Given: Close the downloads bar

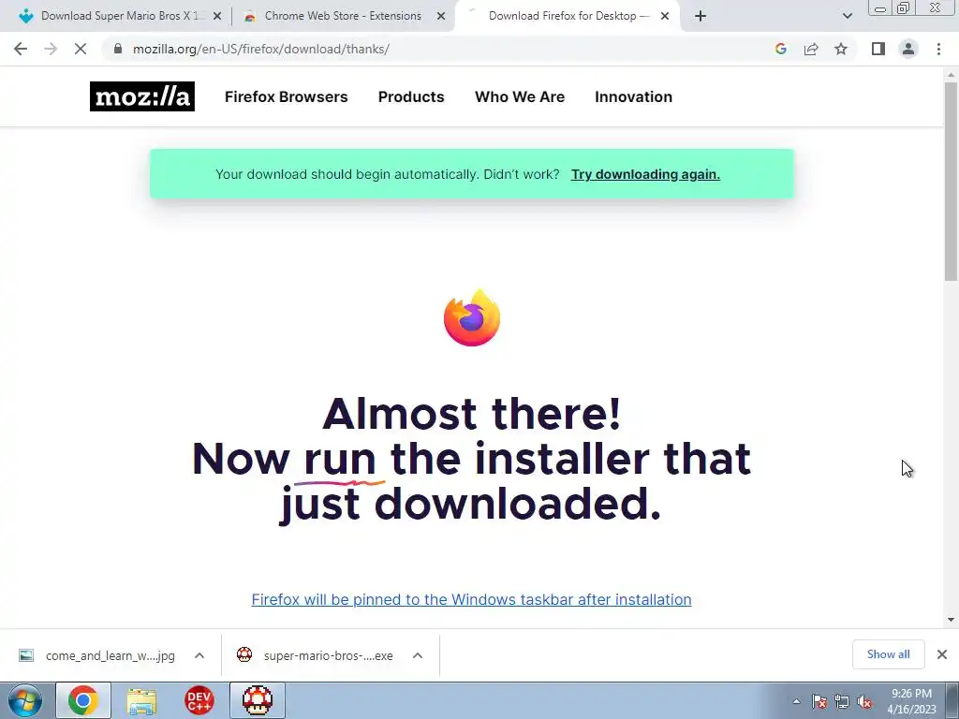Looking at the screenshot, I should [942, 654].
